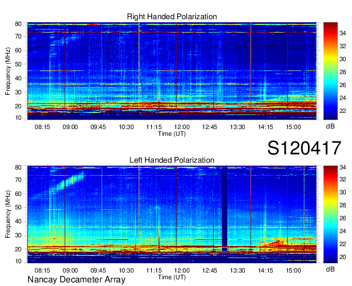Click the 09:00 tick under Right Handed panel
This screenshot has width=352, height=286.
70,127
